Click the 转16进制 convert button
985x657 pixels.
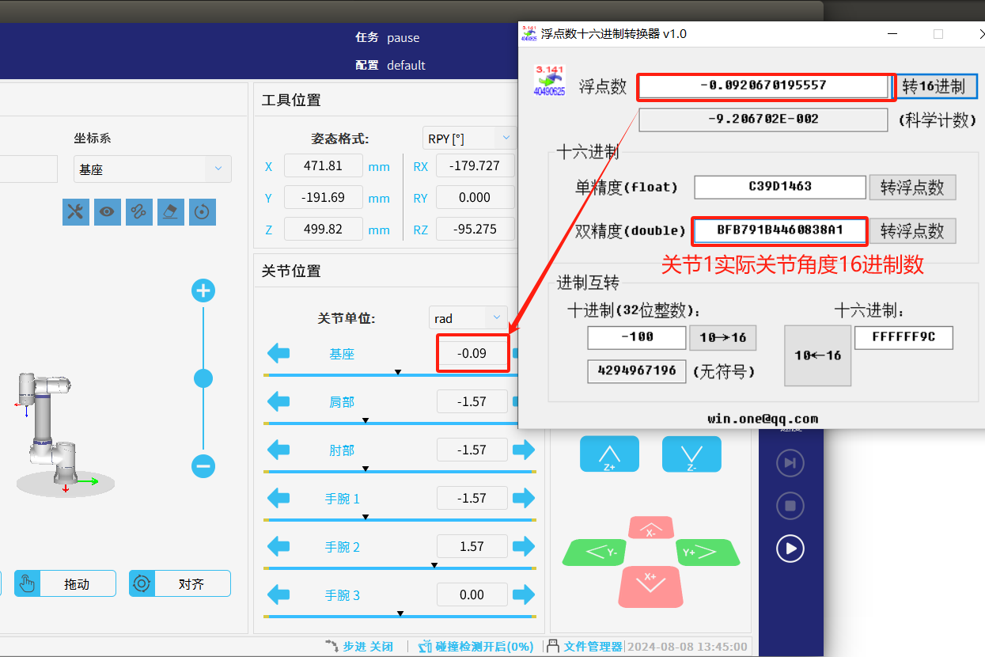click(x=935, y=86)
